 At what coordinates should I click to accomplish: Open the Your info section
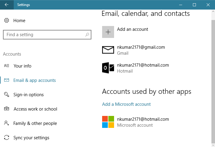pyautogui.click(x=22, y=66)
